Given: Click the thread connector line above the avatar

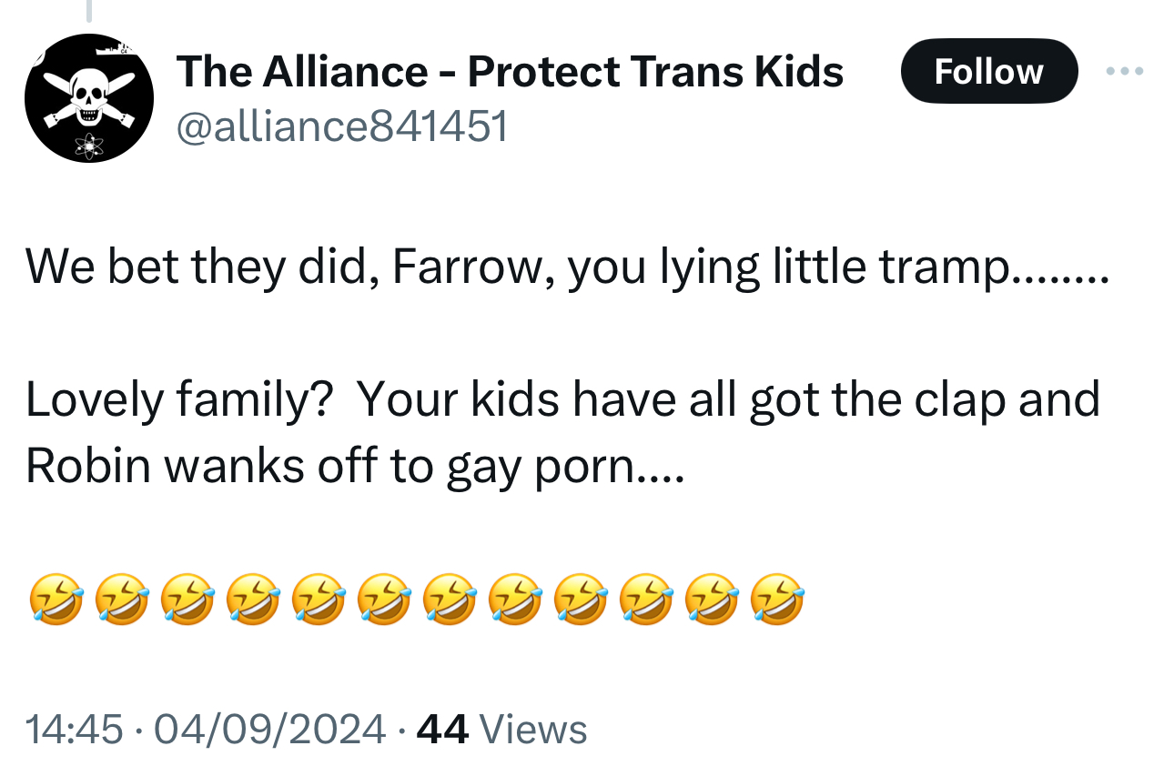Looking at the screenshot, I should pos(88,9).
